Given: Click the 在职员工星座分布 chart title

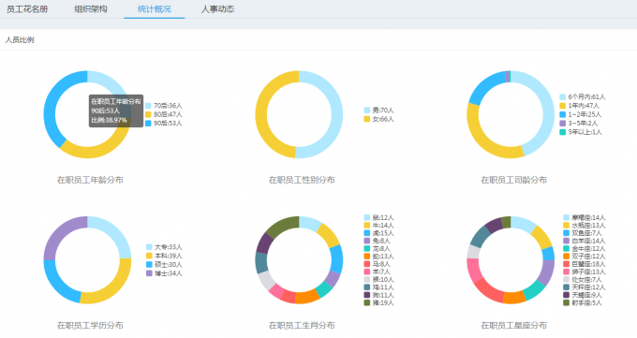Looking at the screenshot, I should (x=514, y=325).
